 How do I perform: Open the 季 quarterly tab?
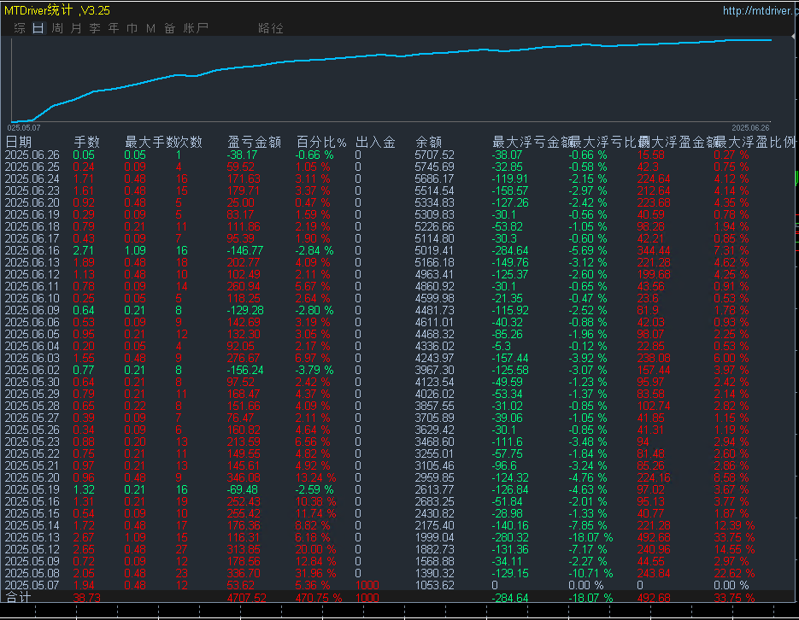95,28
